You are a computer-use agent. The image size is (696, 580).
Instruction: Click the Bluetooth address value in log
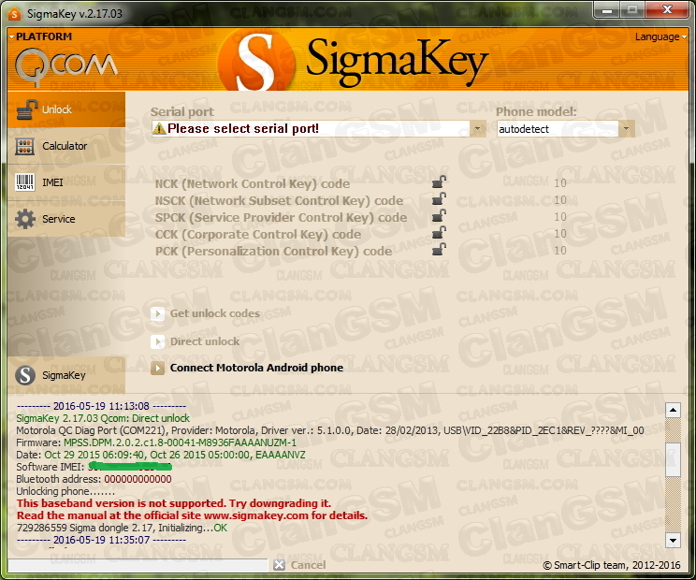click(x=138, y=479)
